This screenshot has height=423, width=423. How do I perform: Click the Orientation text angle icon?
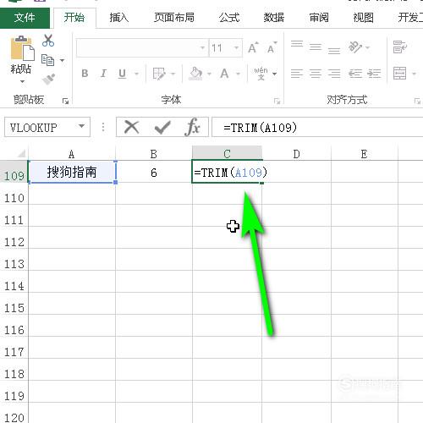355,47
